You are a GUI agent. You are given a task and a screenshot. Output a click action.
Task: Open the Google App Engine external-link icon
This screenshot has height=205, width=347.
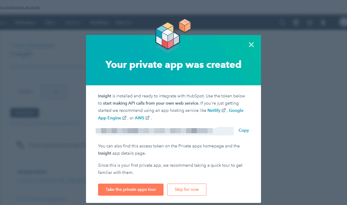(x=125, y=118)
